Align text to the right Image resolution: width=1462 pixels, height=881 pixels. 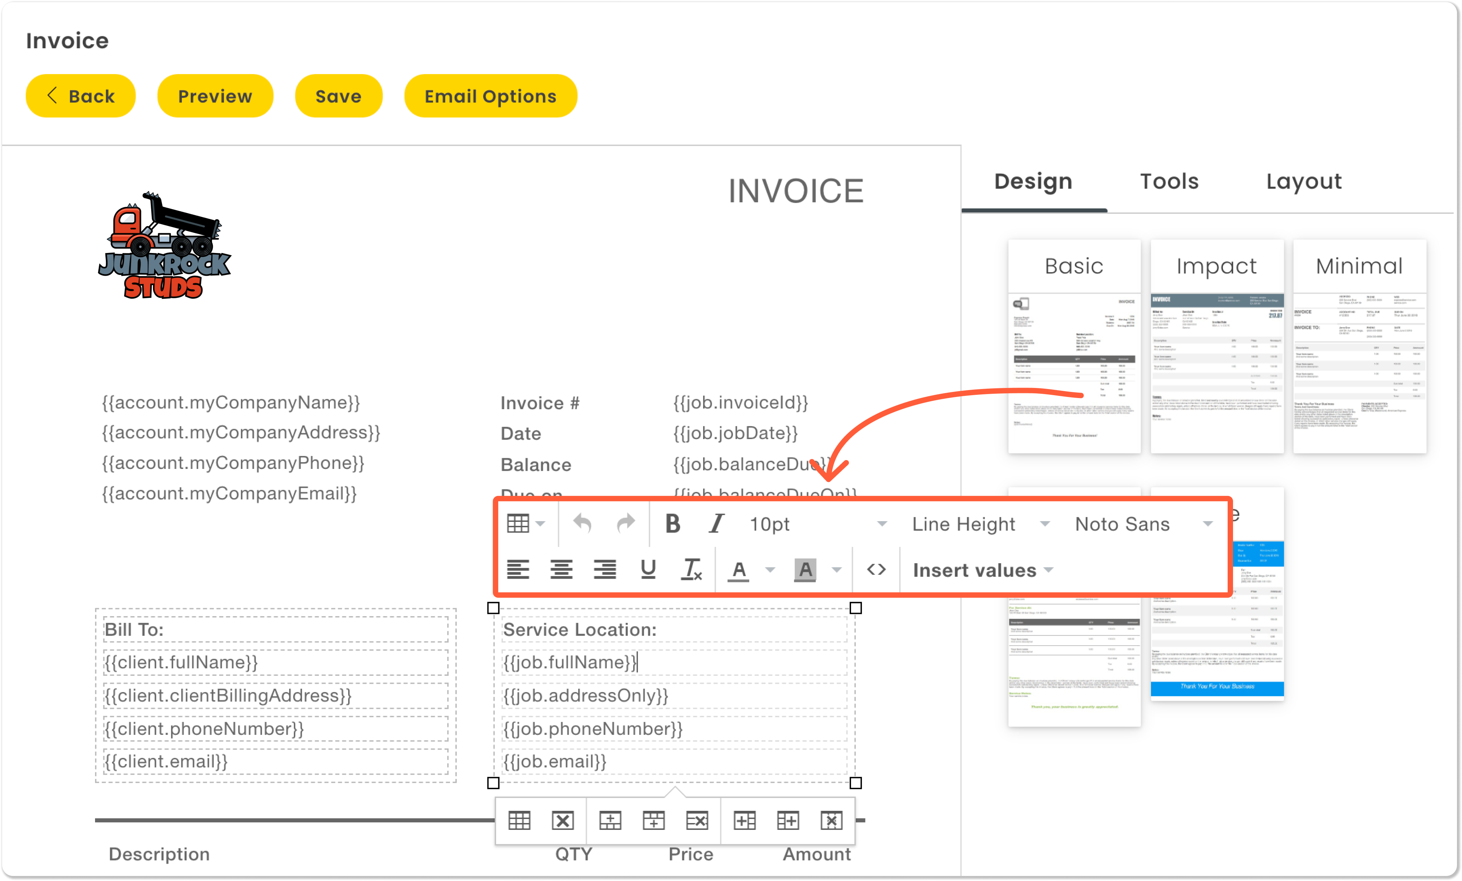tap(604, 570)
